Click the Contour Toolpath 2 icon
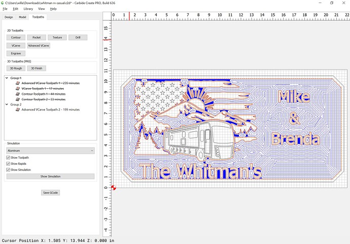Screen dimensions: 350x244 (x=18, y=99)
